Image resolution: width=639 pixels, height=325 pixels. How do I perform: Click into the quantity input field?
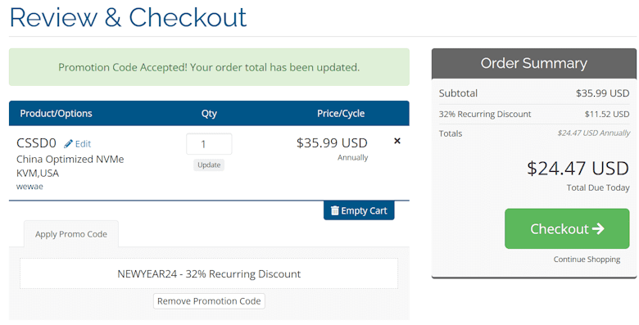pyautogui.click(x=209, y=144)
